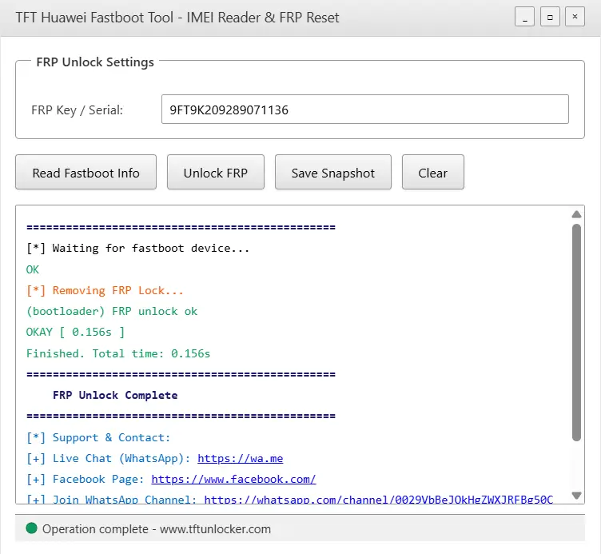Click the Read Fastboot Info button
This screenshot has height=554, width=601.
(x=86, y=173)
